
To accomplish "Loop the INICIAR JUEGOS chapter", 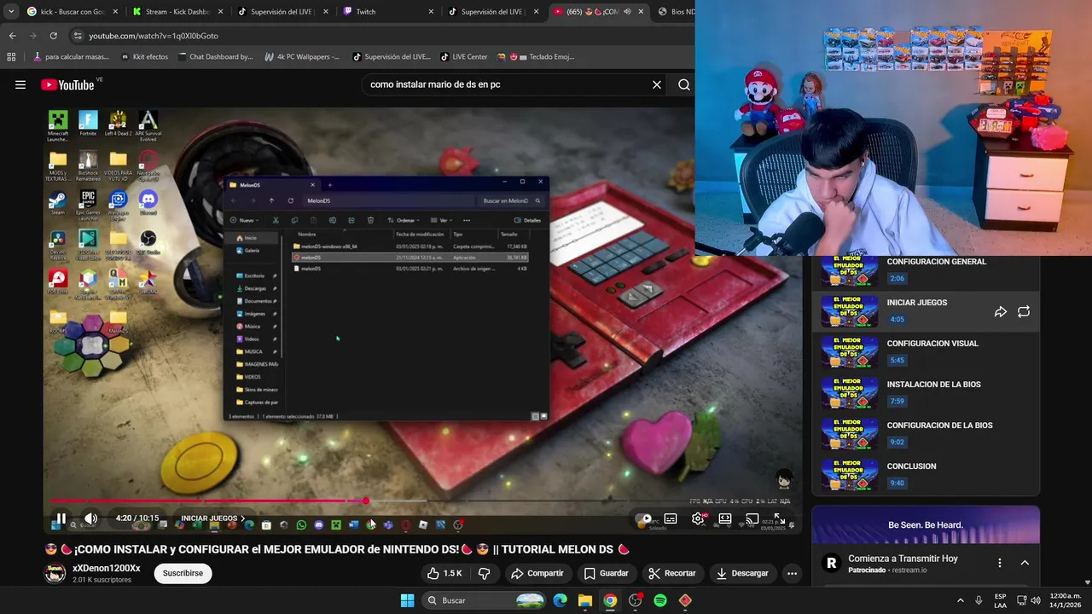I will [x=1024, y=312].
